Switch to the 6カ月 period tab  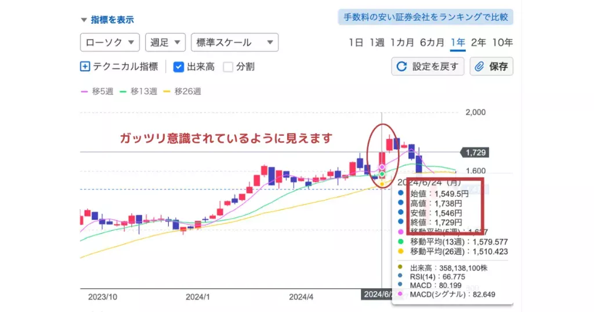pos(432,42)
